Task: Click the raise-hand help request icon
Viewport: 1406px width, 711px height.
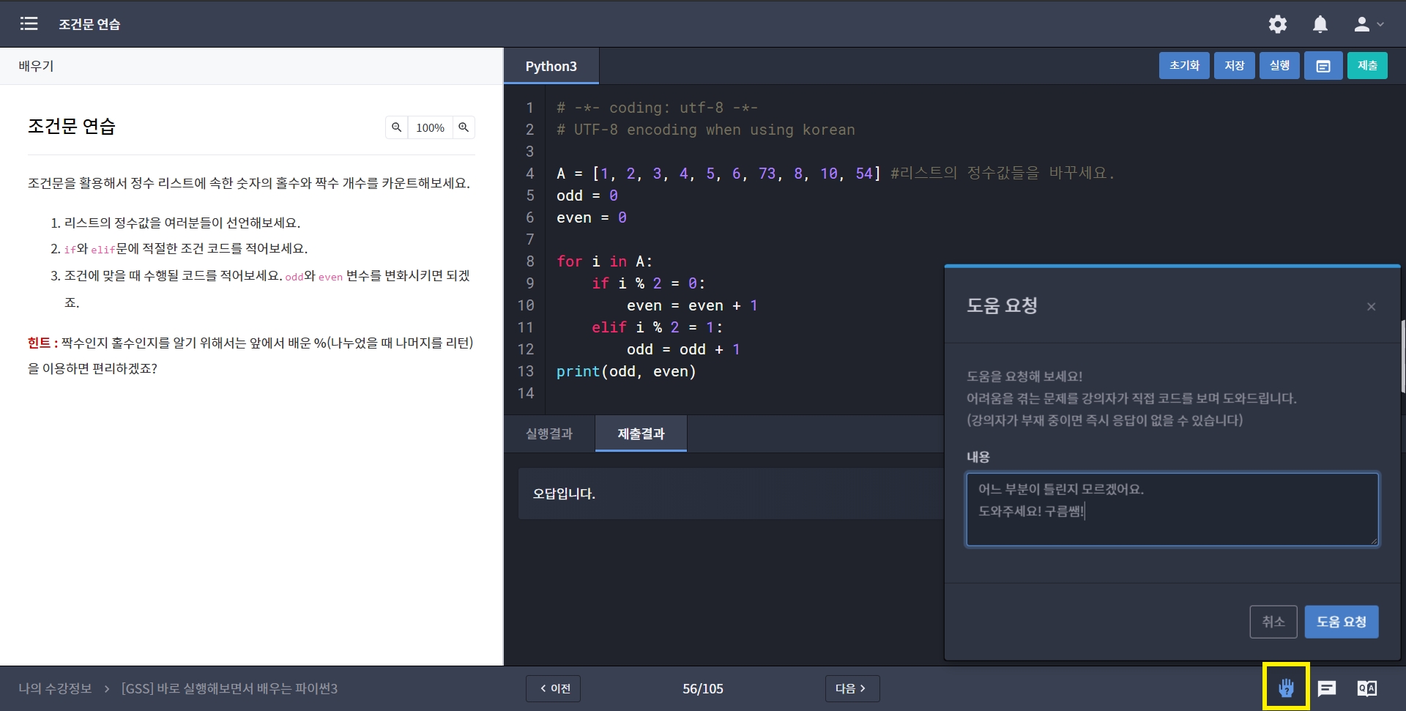Action: tap(1286, 688)
